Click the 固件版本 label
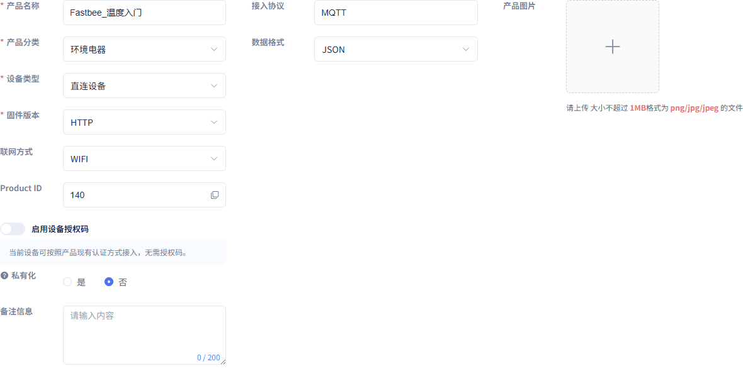Image resolution: width=743 pixels, height=376 pixels. 23,116
